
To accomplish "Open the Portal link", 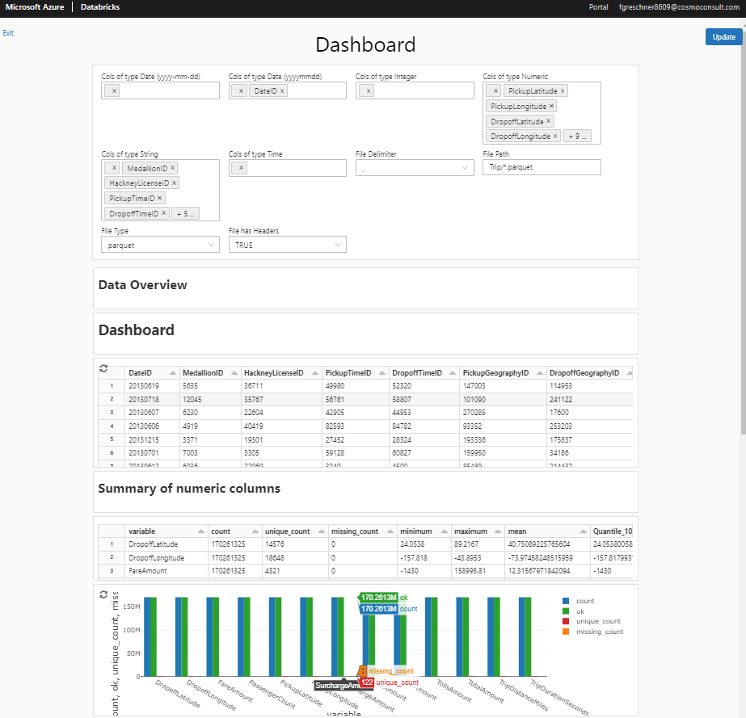I will click(599, 7).
